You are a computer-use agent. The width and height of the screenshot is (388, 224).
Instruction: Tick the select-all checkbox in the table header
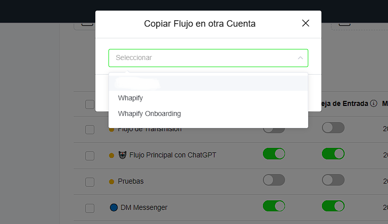(x=90, y=104)
